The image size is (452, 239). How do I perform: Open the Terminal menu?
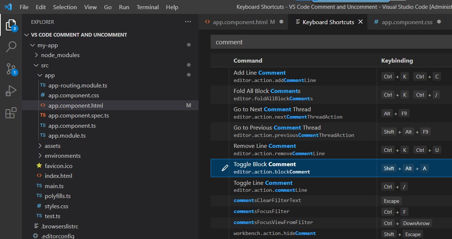click(x=147, y=7)
